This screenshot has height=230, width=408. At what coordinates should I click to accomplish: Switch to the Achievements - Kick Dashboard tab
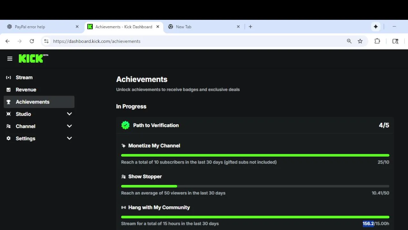tap(124, 27)
